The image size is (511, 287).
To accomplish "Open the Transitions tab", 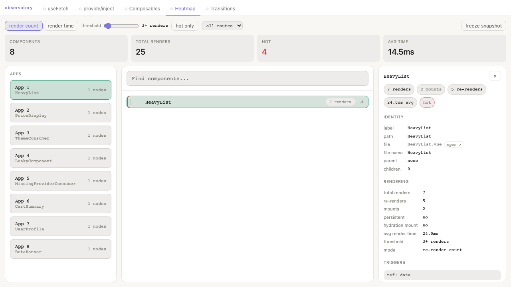I will 220,8.
